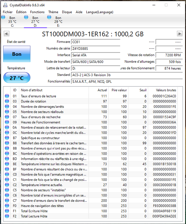Select the 'Heures de Fonctionnement' row

point(91,122)
